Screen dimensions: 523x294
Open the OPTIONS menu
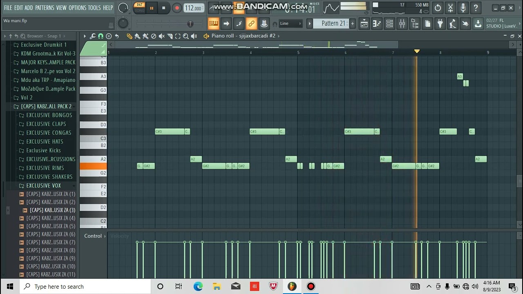click(x=77, y=8)
